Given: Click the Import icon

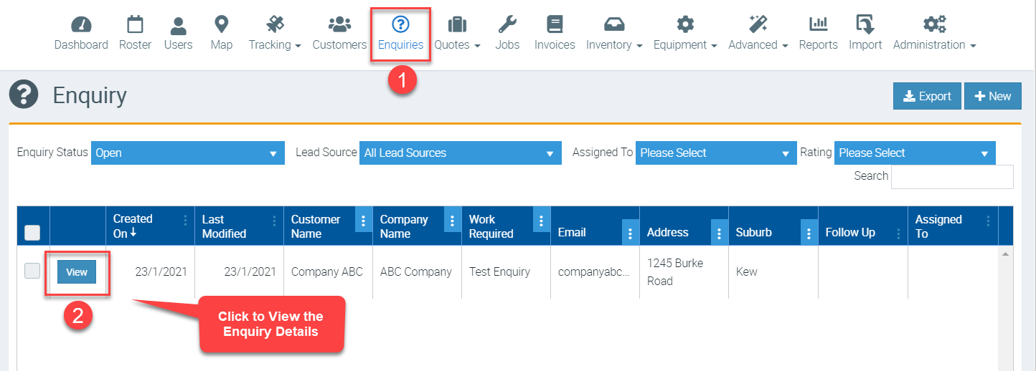Looking at the screenshot, I should pos(865,25).
